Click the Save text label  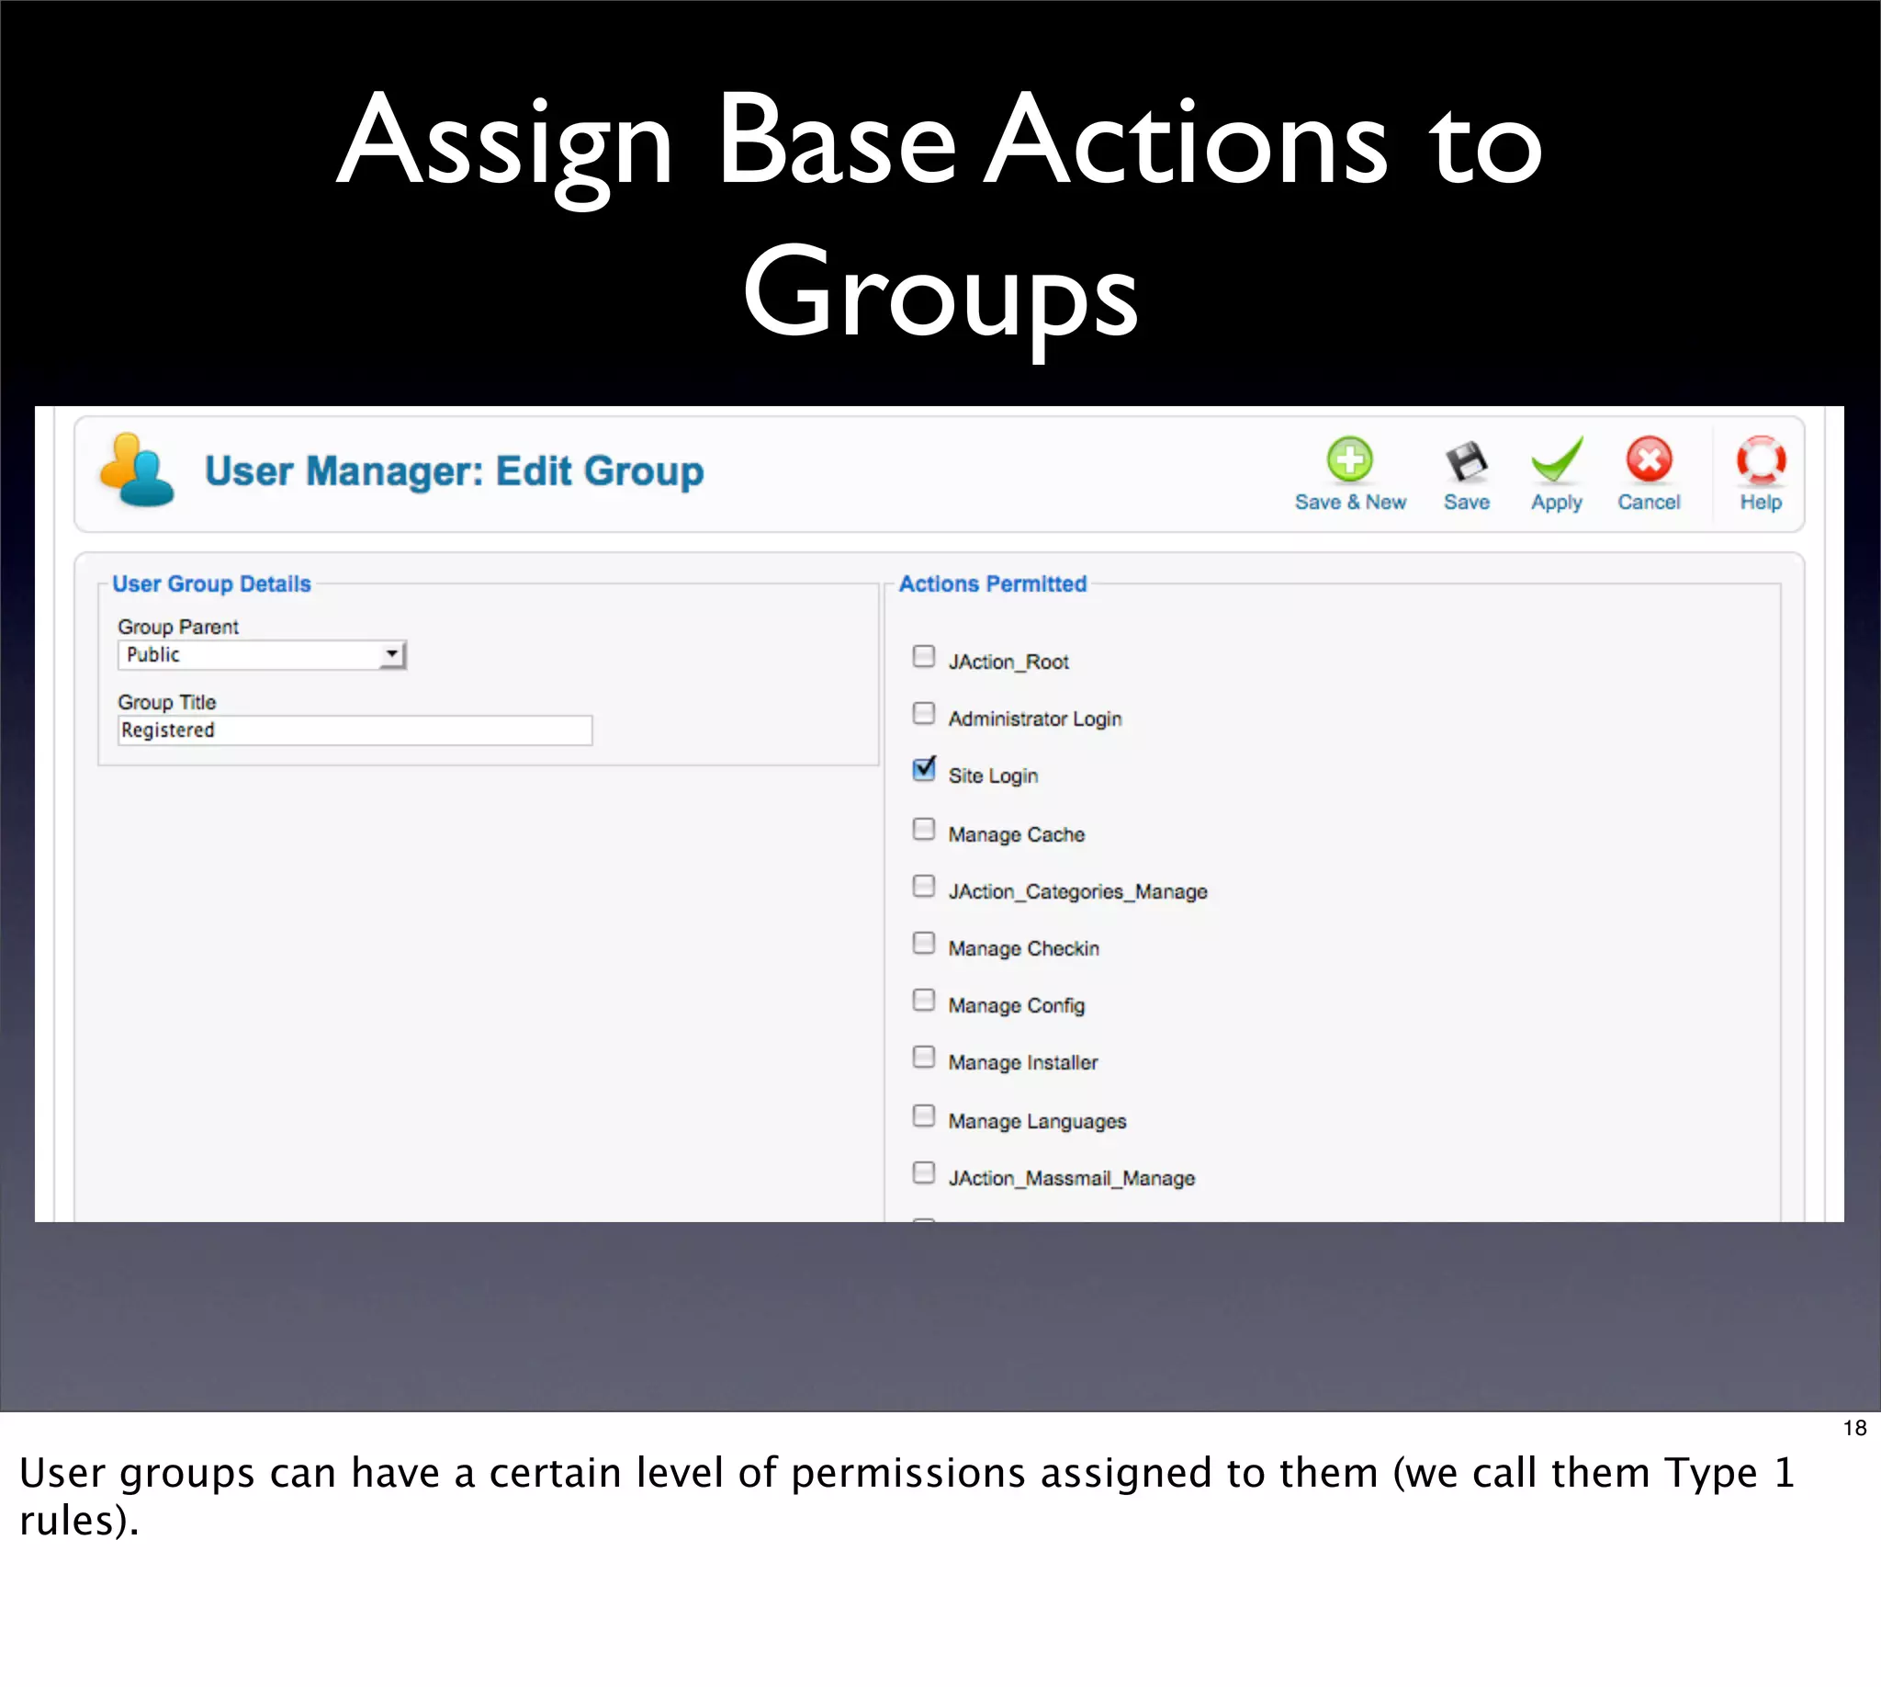click(1467, 503)
